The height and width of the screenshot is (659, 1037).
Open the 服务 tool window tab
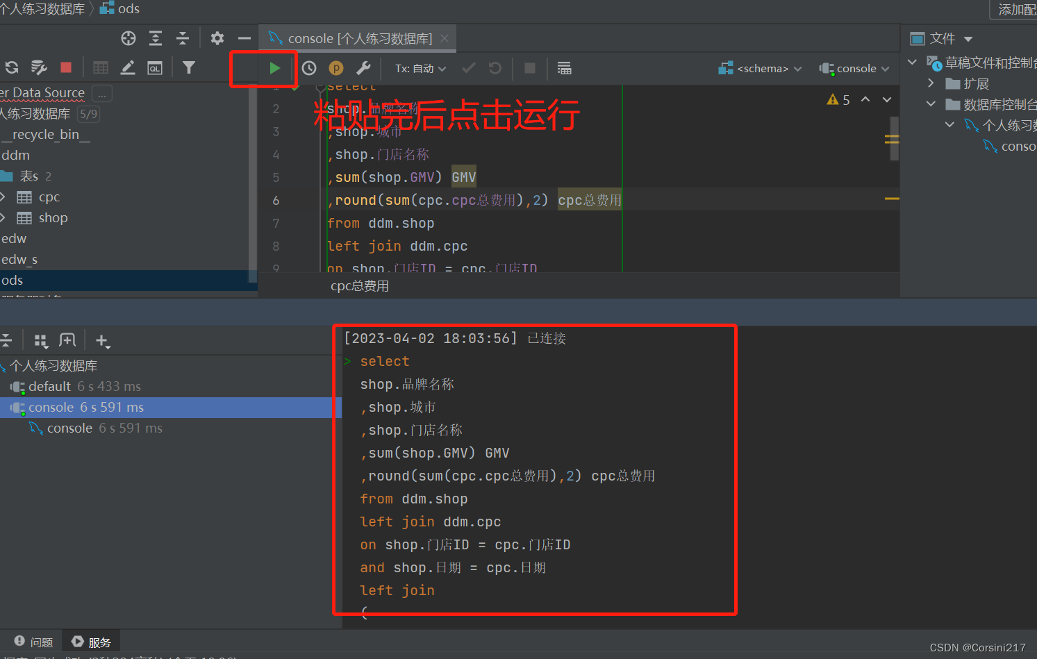click(x=91, y=642)
